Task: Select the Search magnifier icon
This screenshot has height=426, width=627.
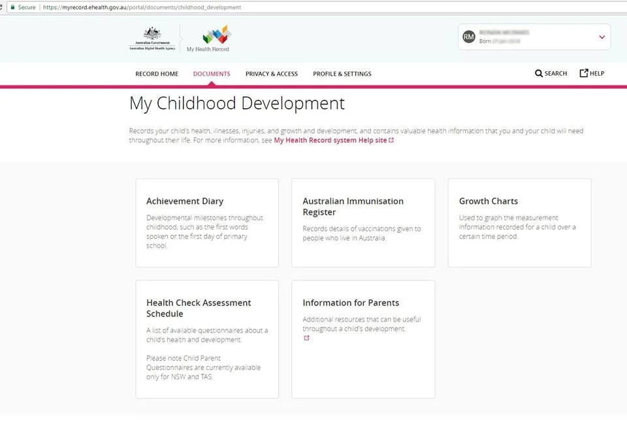Action: (x=538, y=73)
